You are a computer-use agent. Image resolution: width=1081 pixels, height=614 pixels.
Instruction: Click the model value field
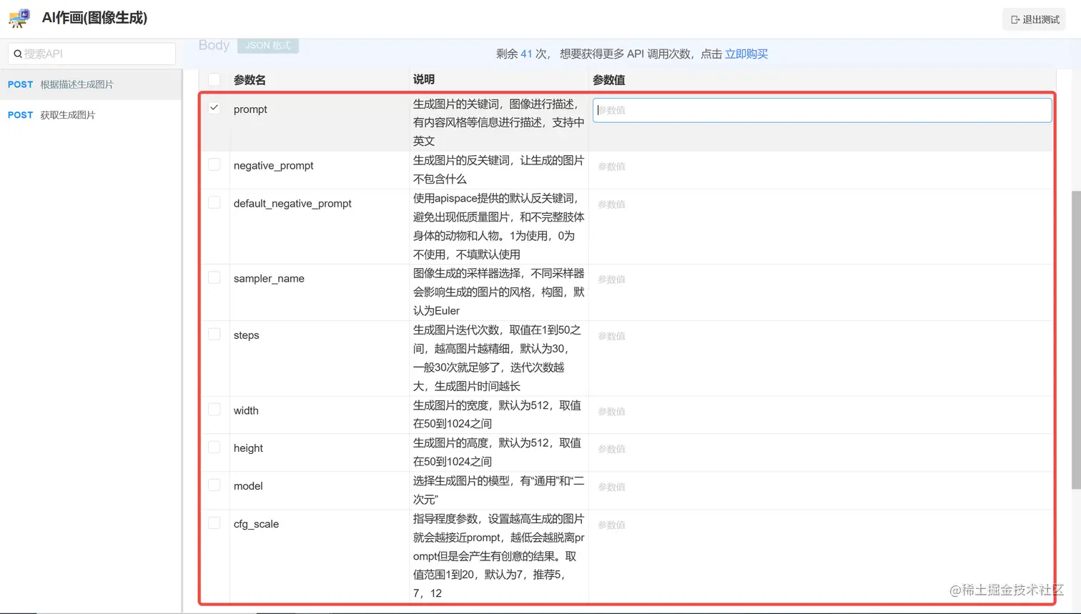(x=822, y=487)
